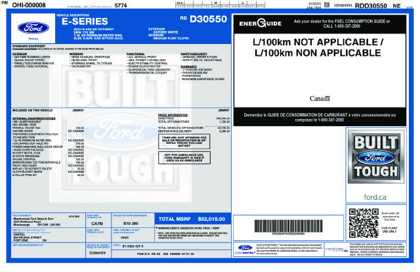420x272 pixels.
Task: Click the Ford Custom Accessories paragraph
Action: coord(377,249)
